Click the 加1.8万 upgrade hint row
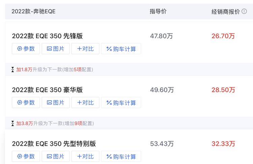The image size is (253, 164). (55, 70)
